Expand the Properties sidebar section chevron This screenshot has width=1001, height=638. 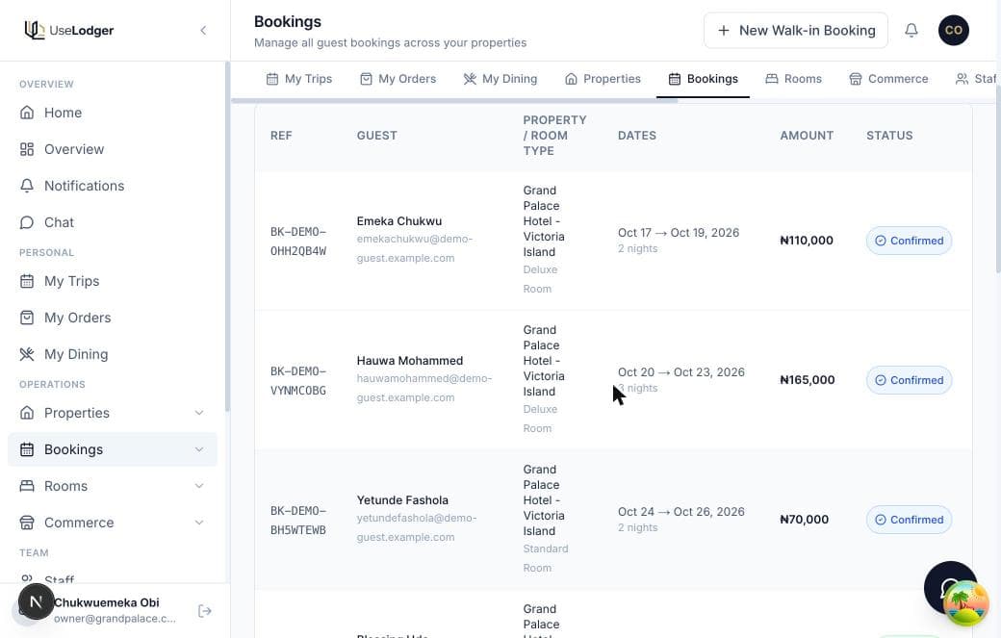[x=199, y=413]
